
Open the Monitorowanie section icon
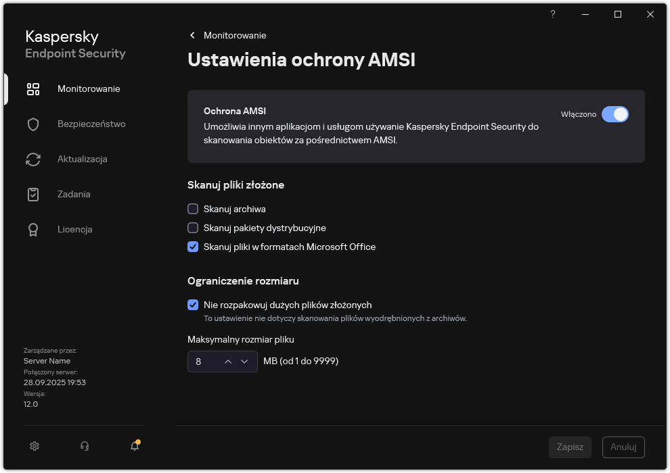pos(32,89)
